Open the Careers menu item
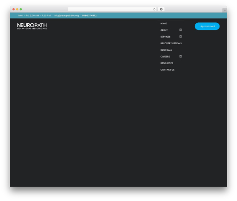 (x=165, y=57)
